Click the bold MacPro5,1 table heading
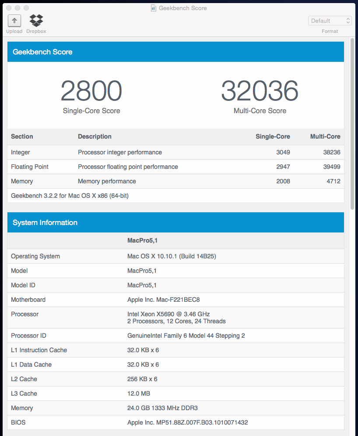 pyautogui.click(x=142, y=240)
